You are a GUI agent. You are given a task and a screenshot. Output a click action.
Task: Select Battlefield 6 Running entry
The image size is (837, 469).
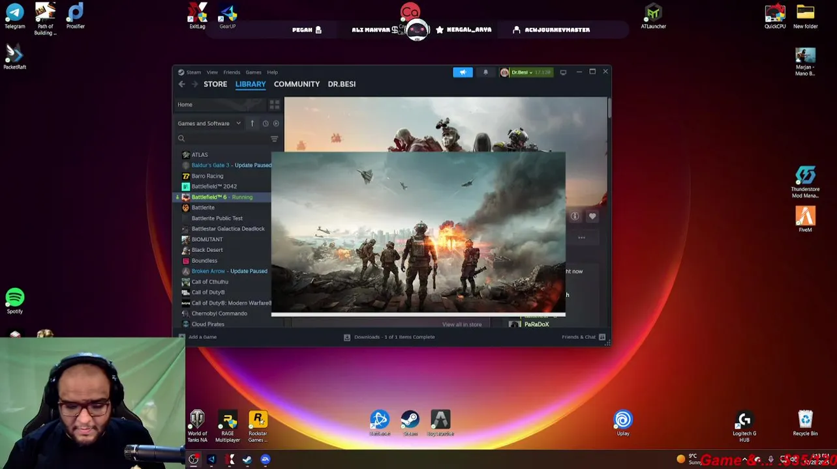pos(222,197)
